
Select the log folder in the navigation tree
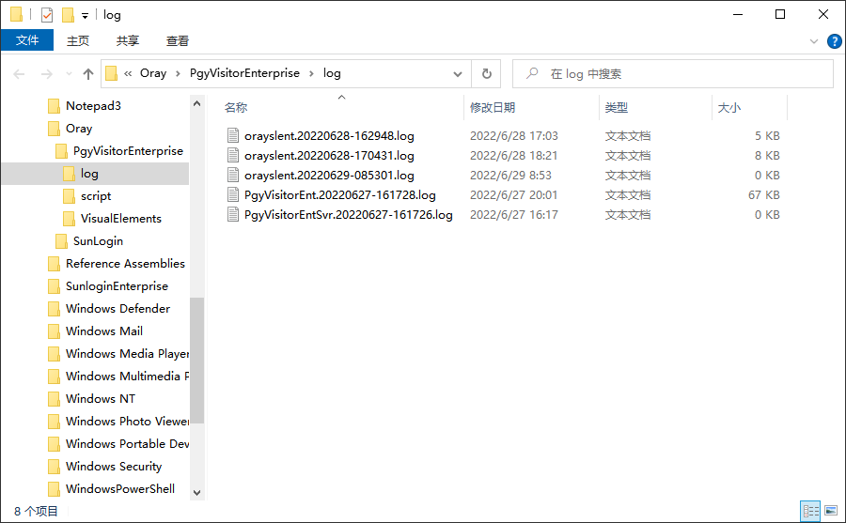pos(89,174)
